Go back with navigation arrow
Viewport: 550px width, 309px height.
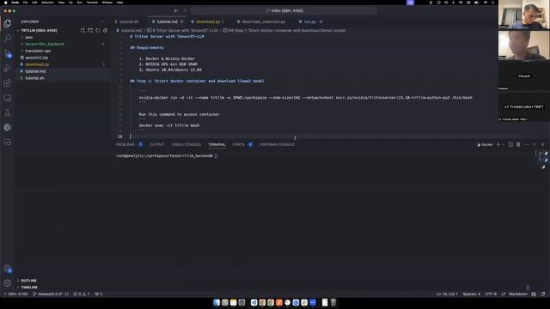point(176,11)
